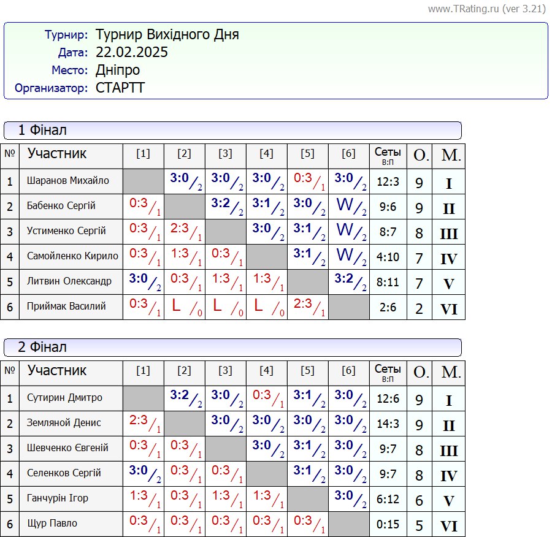Open player Щур Павло
The width and height of the screenshot is (552, 537).
pos(52,524)
